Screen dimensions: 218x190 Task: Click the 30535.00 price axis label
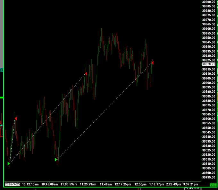[209, 141]
